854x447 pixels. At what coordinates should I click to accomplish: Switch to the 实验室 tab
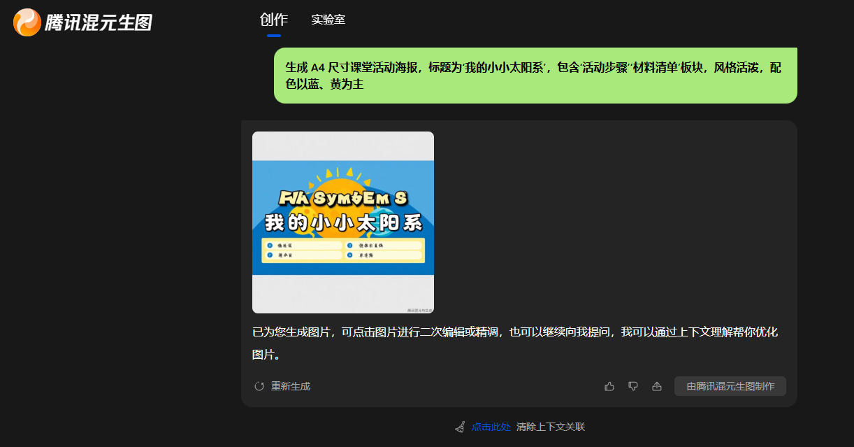328,20
